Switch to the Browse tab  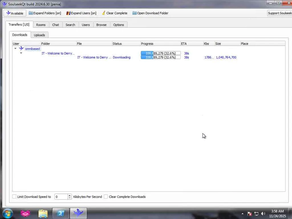(x=101, y=25)
